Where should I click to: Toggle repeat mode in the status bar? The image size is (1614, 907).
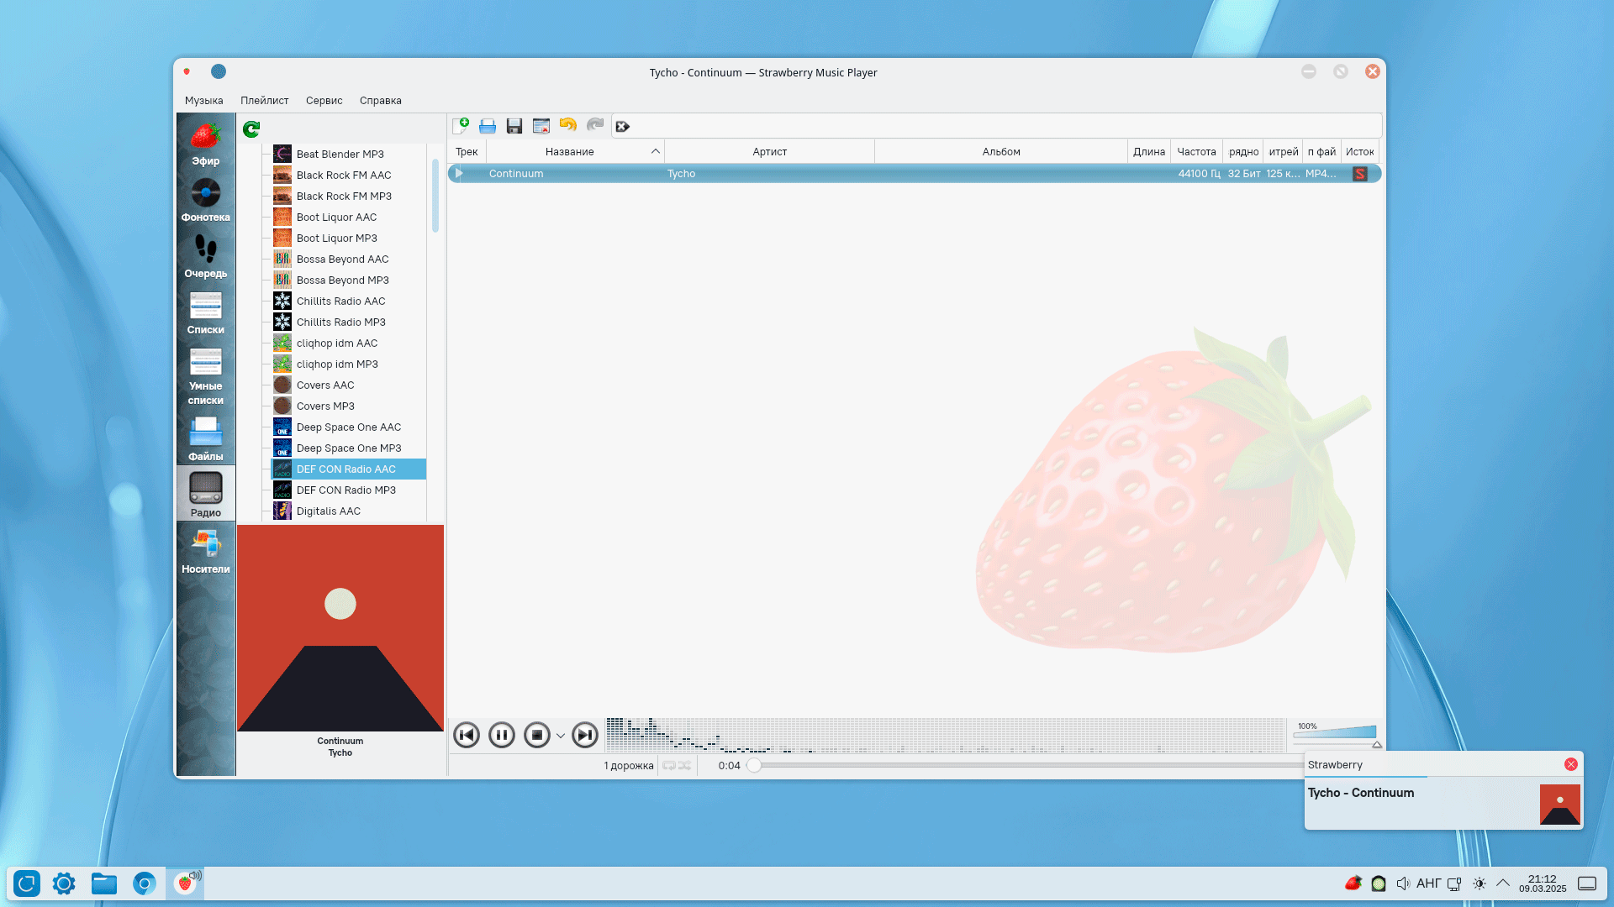669,765
